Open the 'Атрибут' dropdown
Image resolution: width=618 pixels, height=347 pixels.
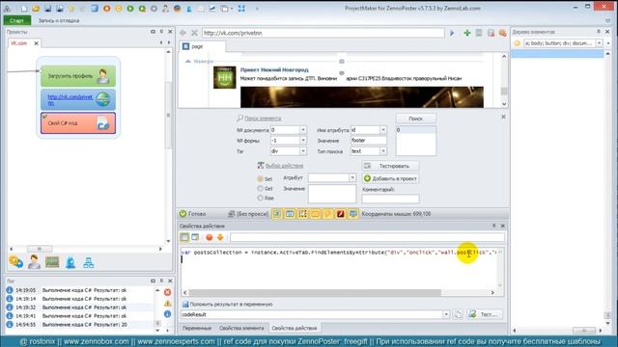click(352, 177)
